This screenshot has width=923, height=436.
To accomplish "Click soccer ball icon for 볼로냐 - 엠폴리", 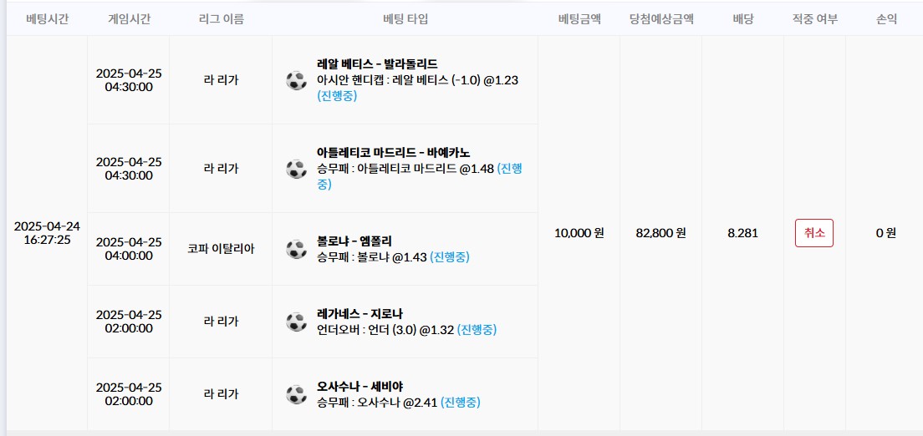I will 296,249.
